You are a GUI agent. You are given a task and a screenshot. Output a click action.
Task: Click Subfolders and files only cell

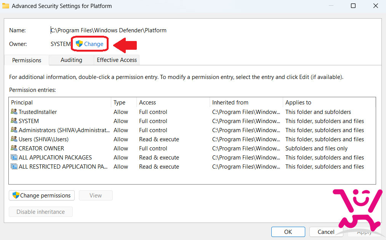coord(316,148)
